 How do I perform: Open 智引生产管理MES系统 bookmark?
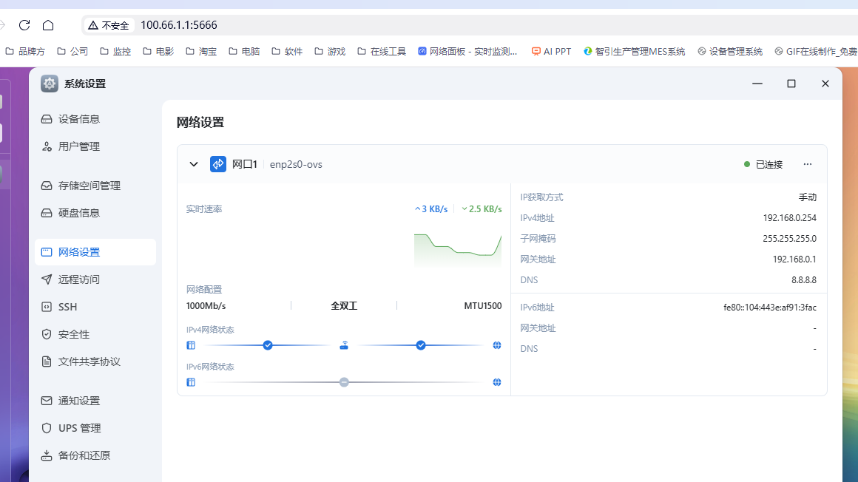click(635, 52)
